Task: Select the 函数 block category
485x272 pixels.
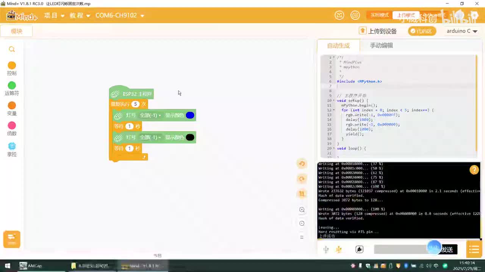Action: 12,129
